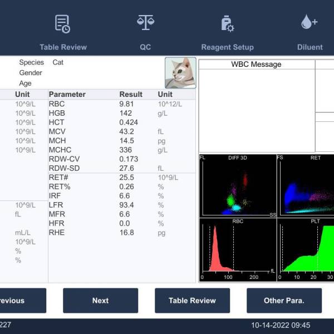Select the LFR parameter row

122,205
